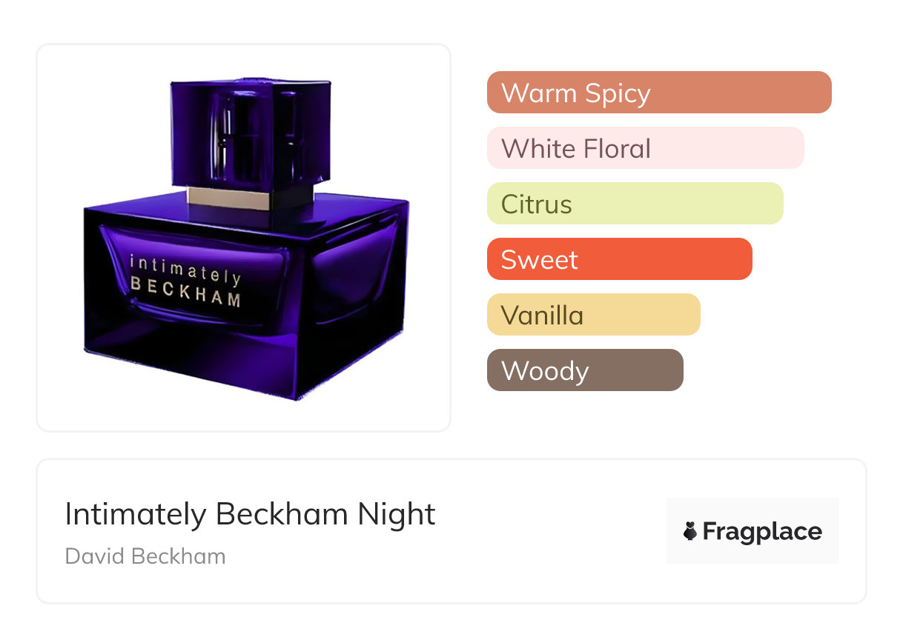This screenshot has width=903, height=640.
Task: Choose the Citrus accord bar
Action: pos(635,204)
